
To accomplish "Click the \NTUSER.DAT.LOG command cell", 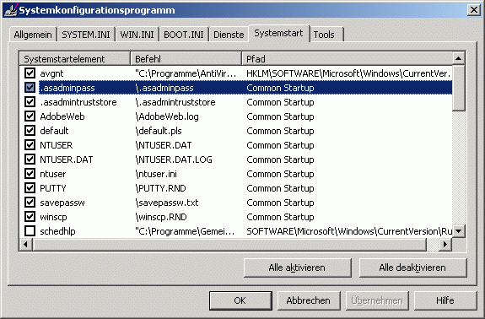I will click(x=174, y=159).
